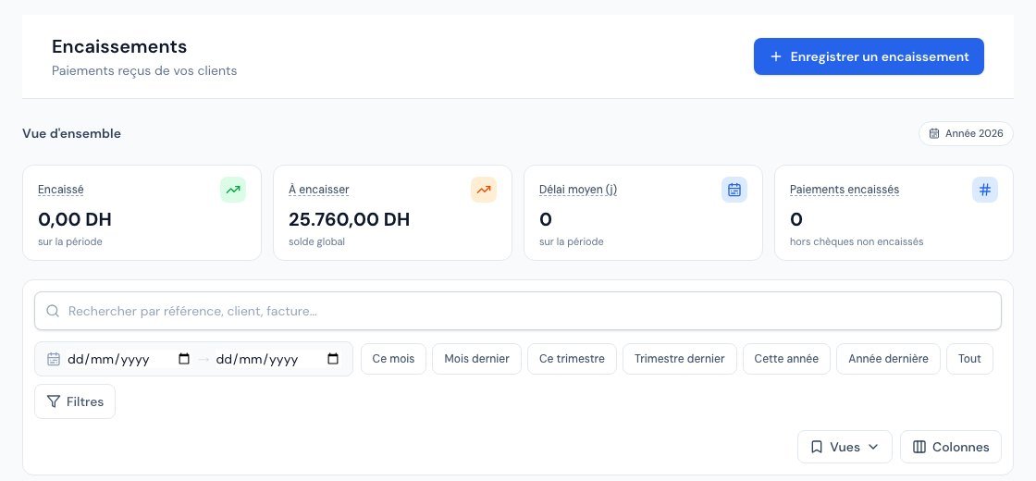Open the Année 2026 period selector
The image size is (1036, 481).
coord(966,133)
